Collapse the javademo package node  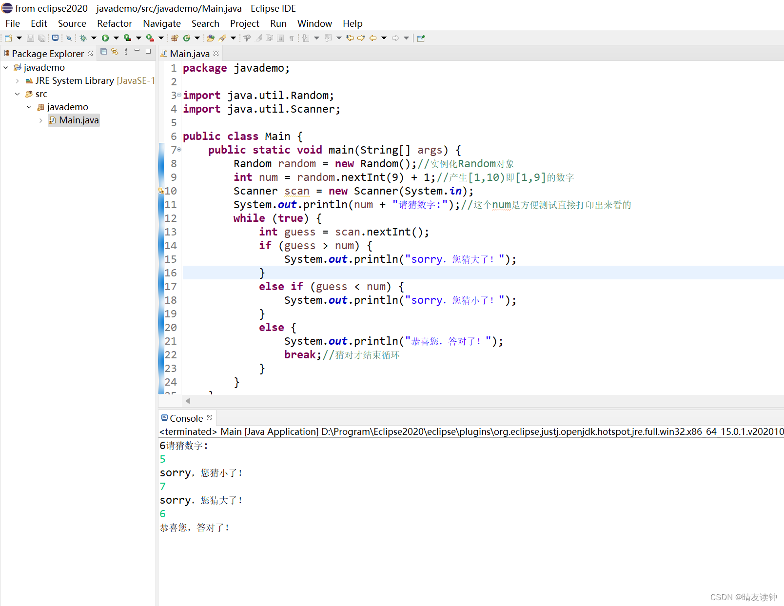tap(29, 107)
